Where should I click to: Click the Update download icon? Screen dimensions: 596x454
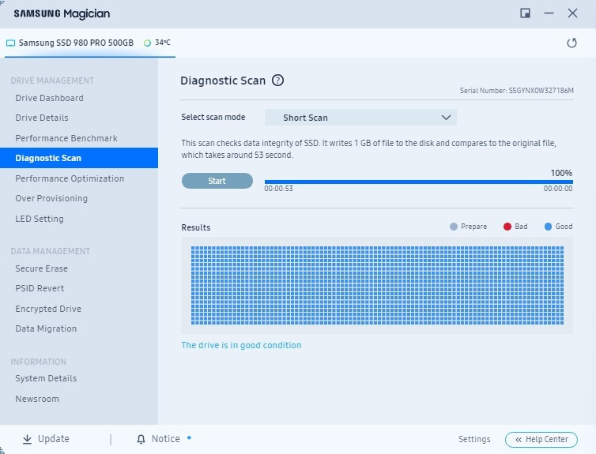(x=27, y=439)
